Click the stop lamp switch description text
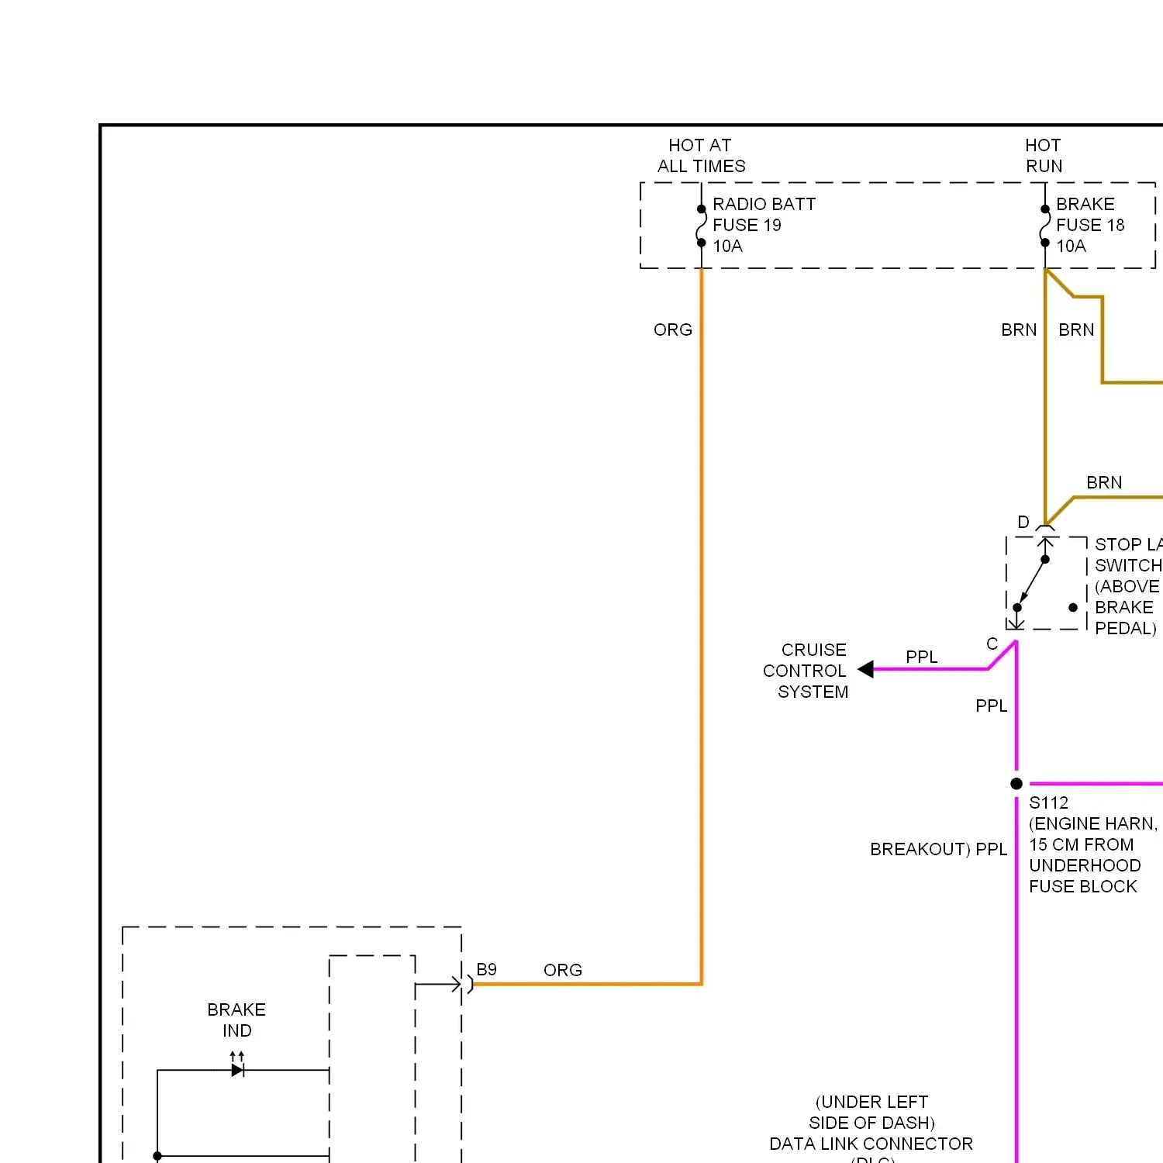 tap(1128, 586)
